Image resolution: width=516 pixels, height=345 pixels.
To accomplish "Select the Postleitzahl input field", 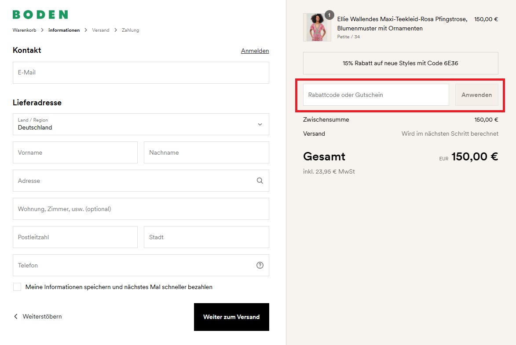I will 75,237.
